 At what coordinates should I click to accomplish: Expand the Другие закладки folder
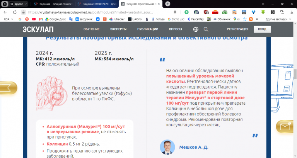pos(278,19)
